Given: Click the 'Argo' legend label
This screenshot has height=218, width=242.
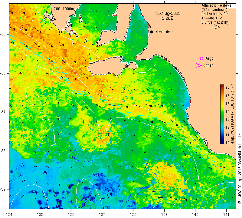Looking at the screenshot, I should (x=209, y=58).
